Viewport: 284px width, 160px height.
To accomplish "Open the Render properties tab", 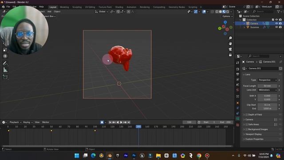I will click(x=238, y=69).
